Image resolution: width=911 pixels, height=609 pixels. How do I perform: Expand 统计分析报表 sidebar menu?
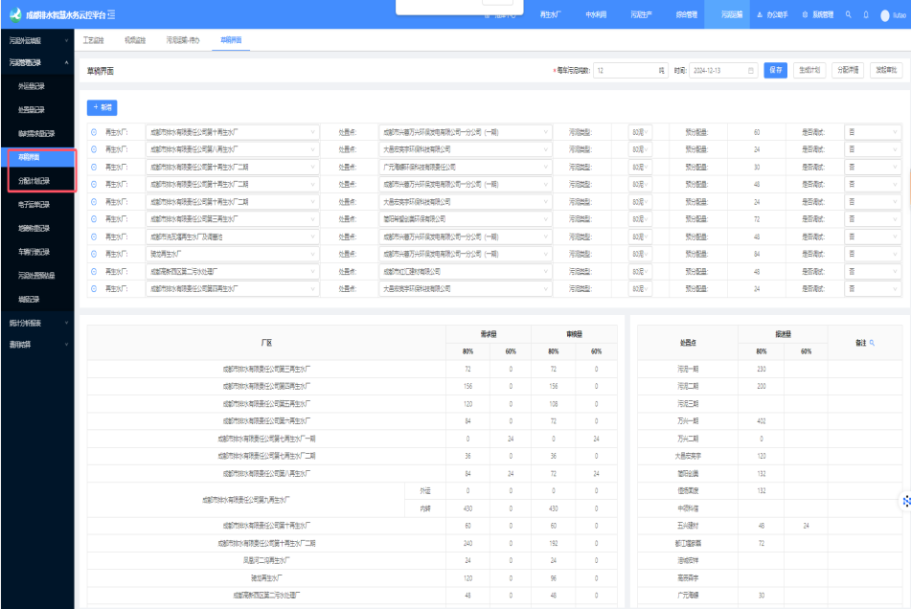coord(36,323)
